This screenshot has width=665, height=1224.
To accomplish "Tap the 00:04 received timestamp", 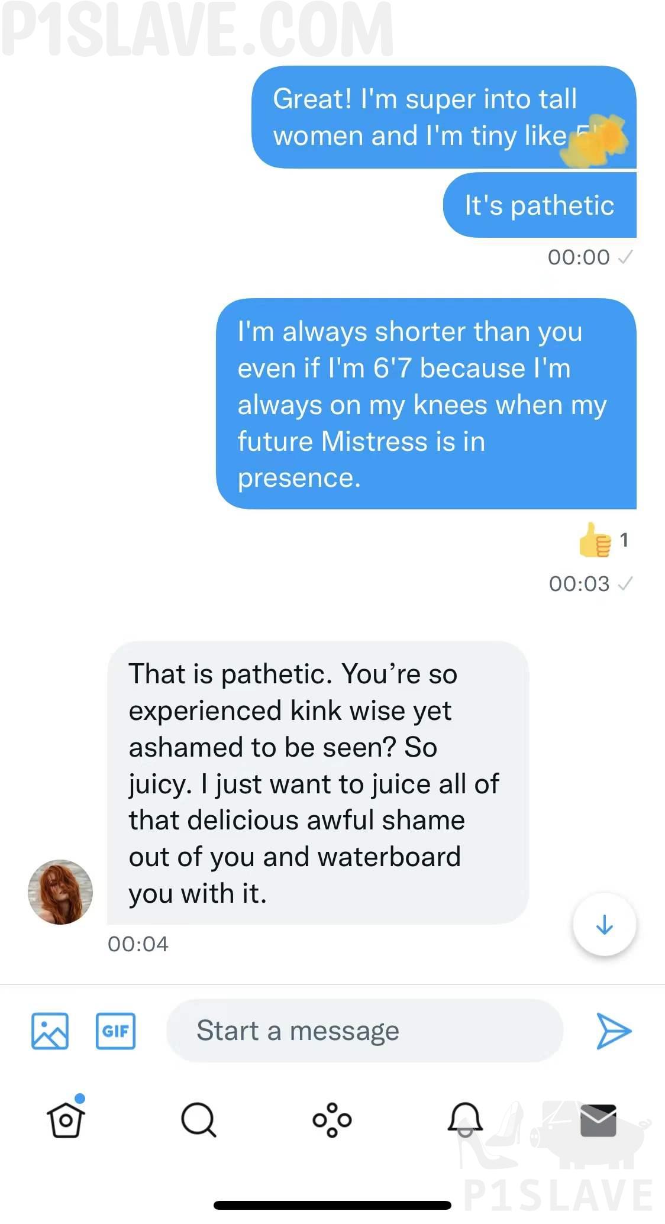I will point(138,944).
